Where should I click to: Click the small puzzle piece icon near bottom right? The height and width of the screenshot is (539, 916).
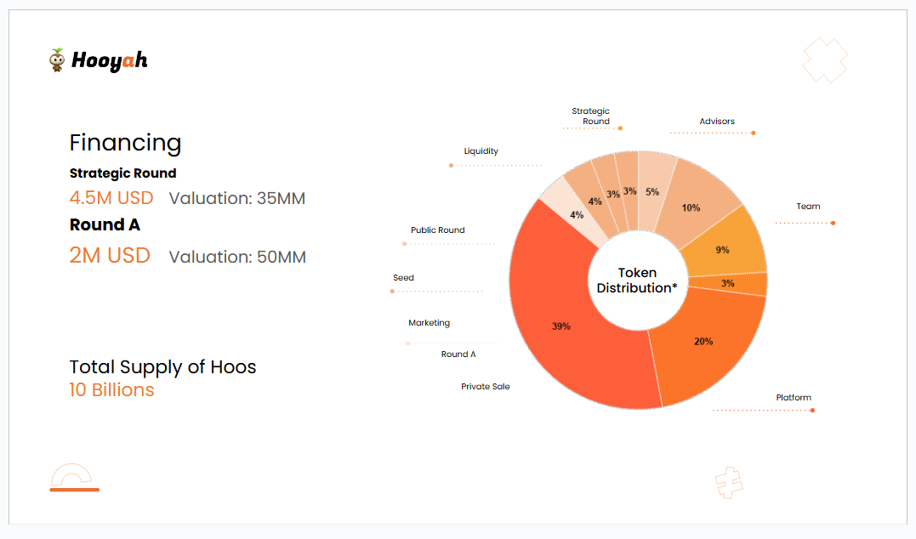tap(727, 482)
